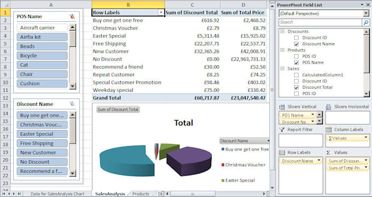Clear the POS Name slicer filter

72,16
